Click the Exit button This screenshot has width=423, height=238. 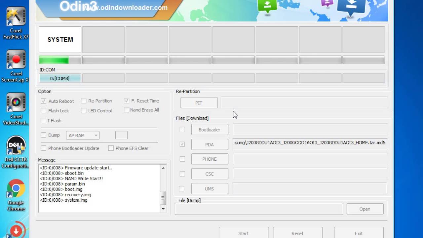[359, 233]
